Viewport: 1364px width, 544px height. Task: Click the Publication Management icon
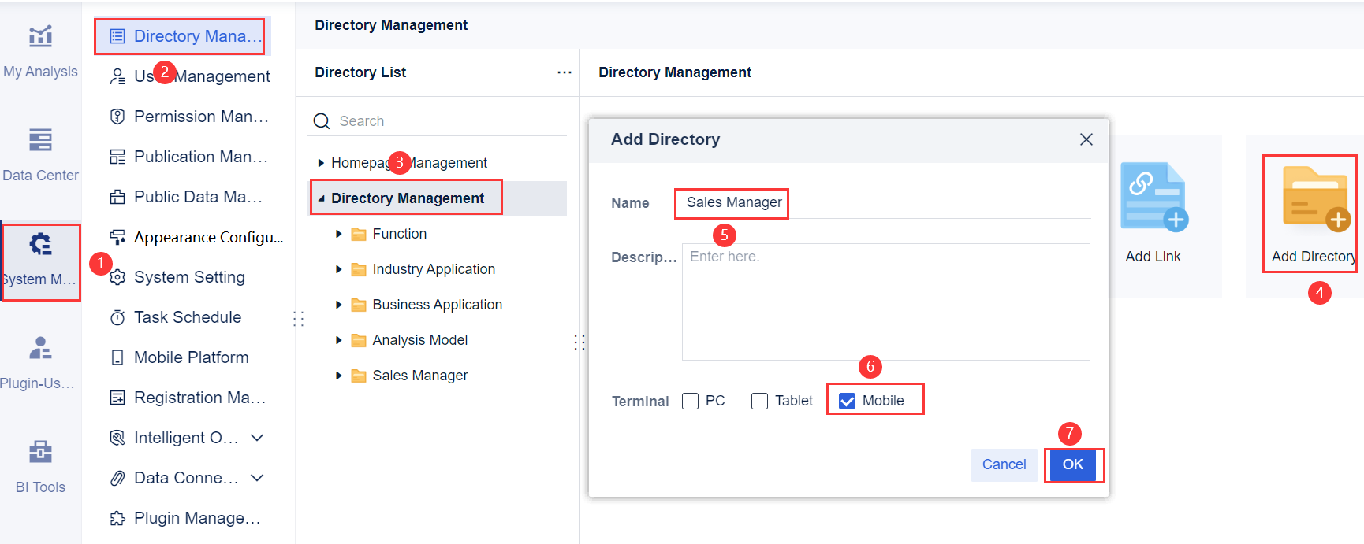117,157
